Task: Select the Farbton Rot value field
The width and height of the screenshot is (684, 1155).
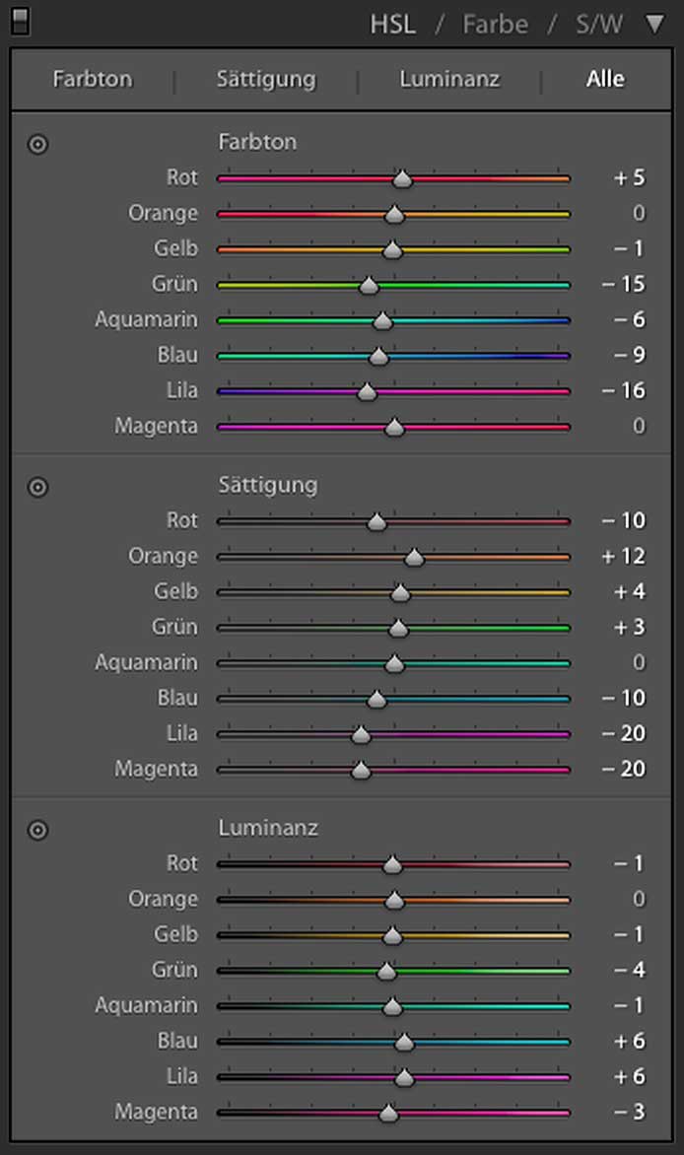Action: coord(629,178)
